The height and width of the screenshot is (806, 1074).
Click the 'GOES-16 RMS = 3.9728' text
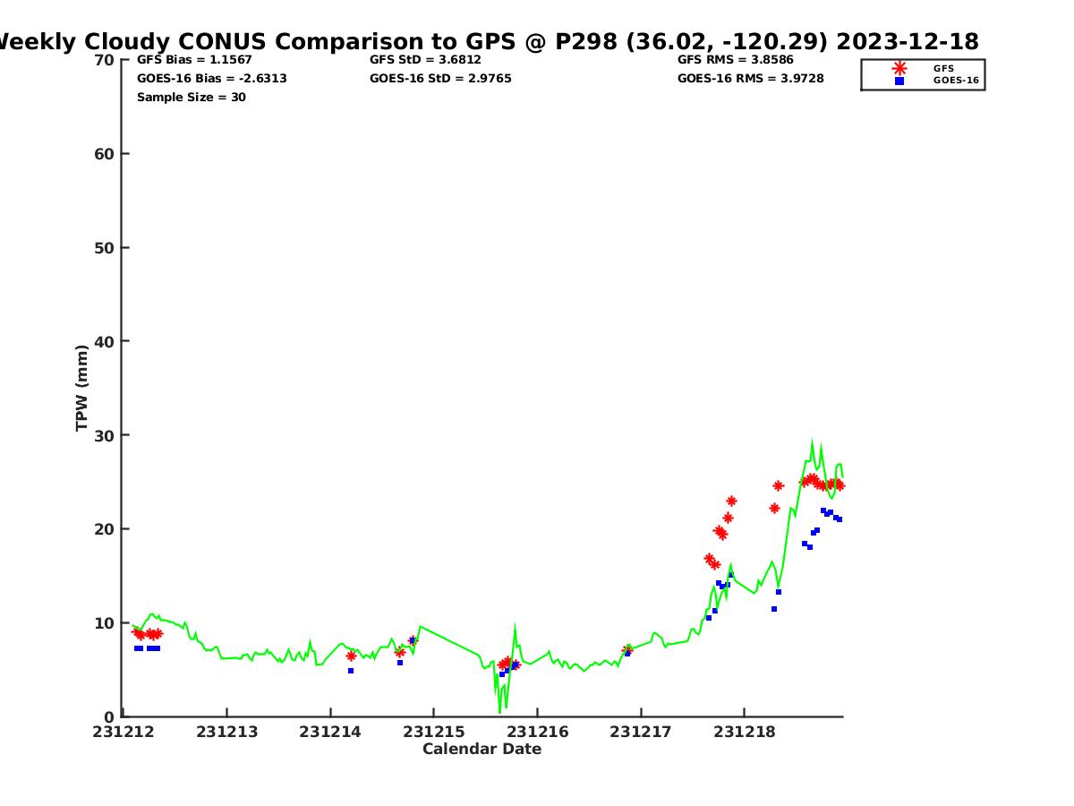750,79
